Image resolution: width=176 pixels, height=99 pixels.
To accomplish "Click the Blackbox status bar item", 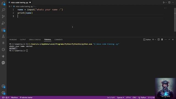I will (x=14, y=98).
